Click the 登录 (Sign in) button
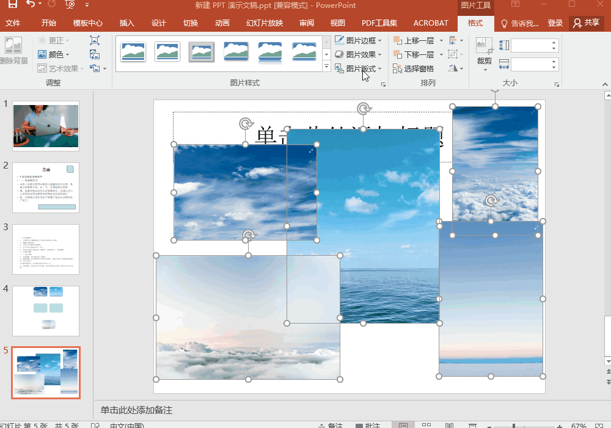611x428 pixels. pos(555,23)
